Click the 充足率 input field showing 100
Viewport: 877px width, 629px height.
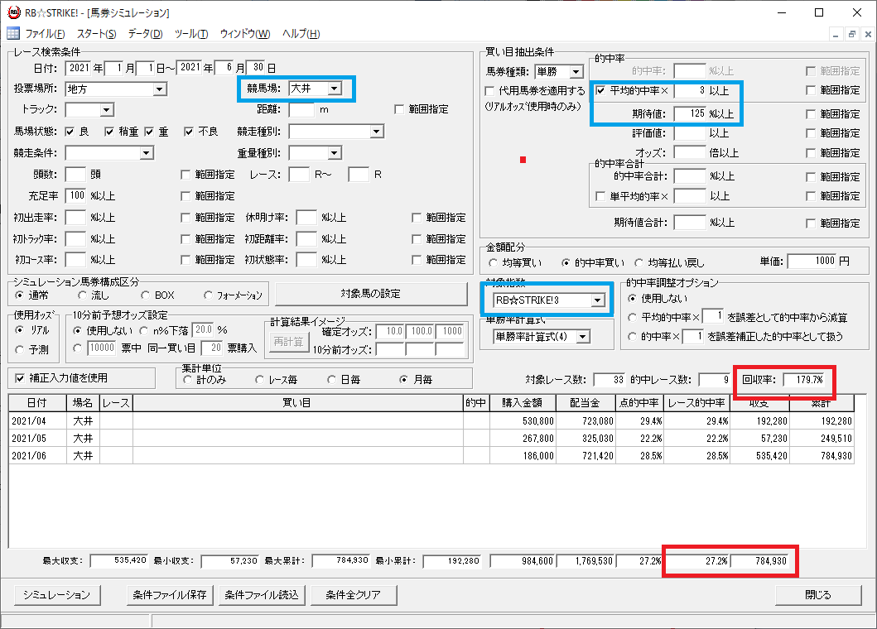coord(75,195)
